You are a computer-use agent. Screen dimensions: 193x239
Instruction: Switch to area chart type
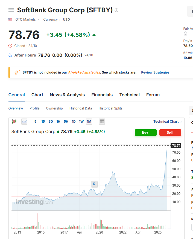pos(24,122)
